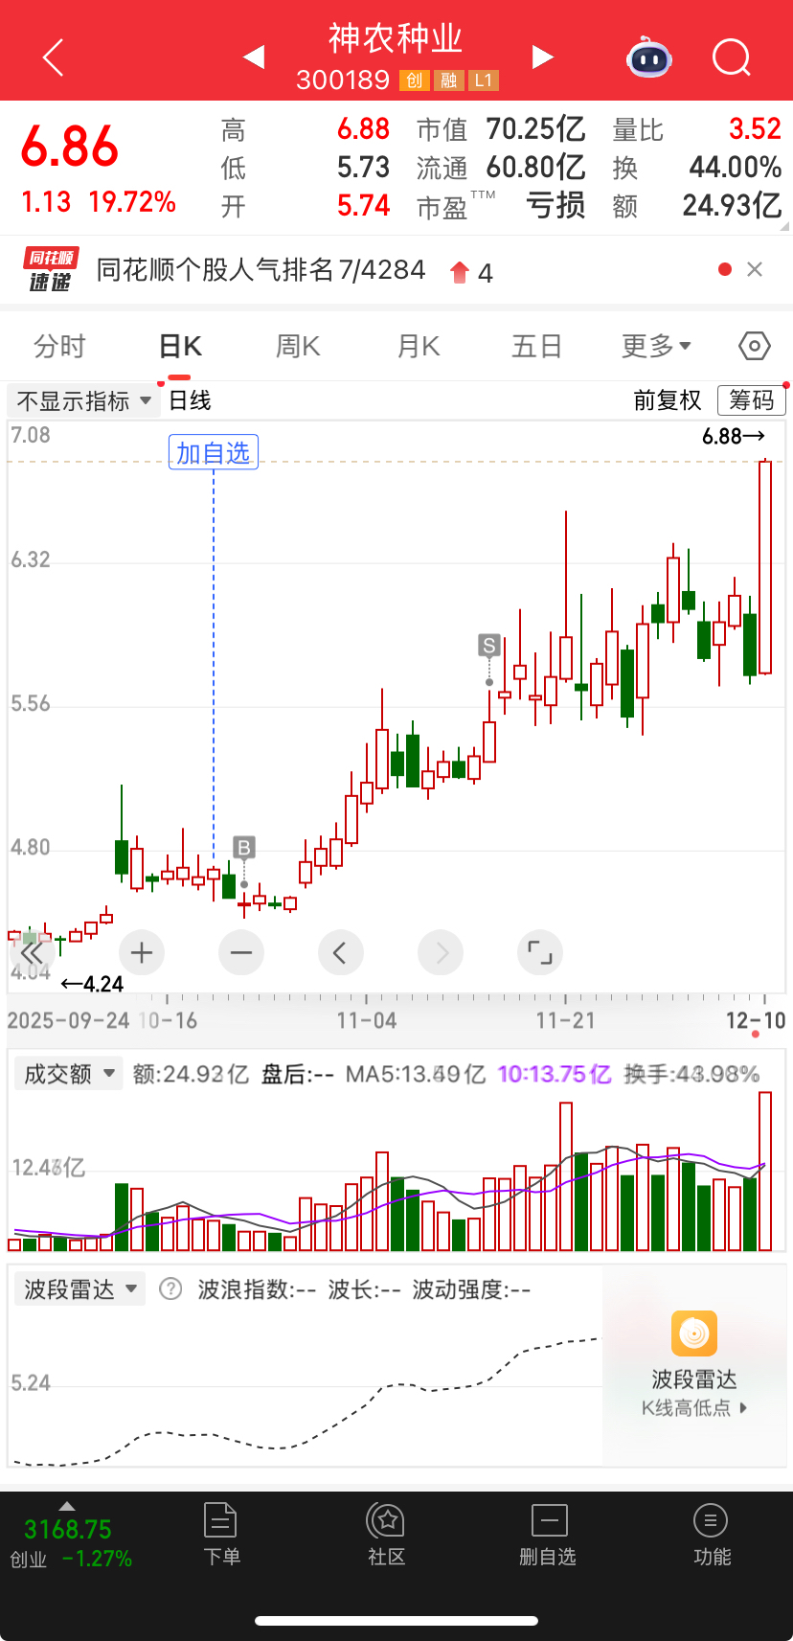Open 不显示指标 indicator dropdown
The height and width of the screenshot is (1641, 793).
click(x=83, y=400)
